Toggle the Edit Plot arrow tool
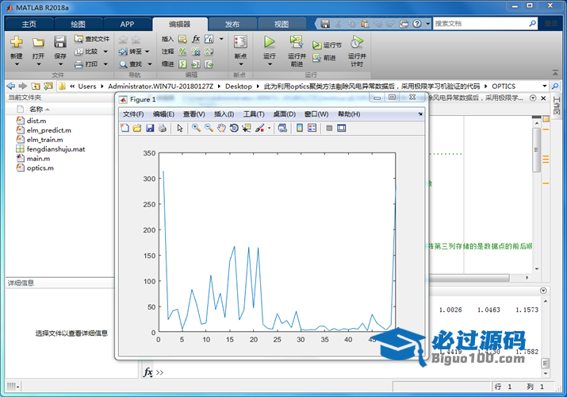Screen dimensions: 567x397 tap(180, 128)
